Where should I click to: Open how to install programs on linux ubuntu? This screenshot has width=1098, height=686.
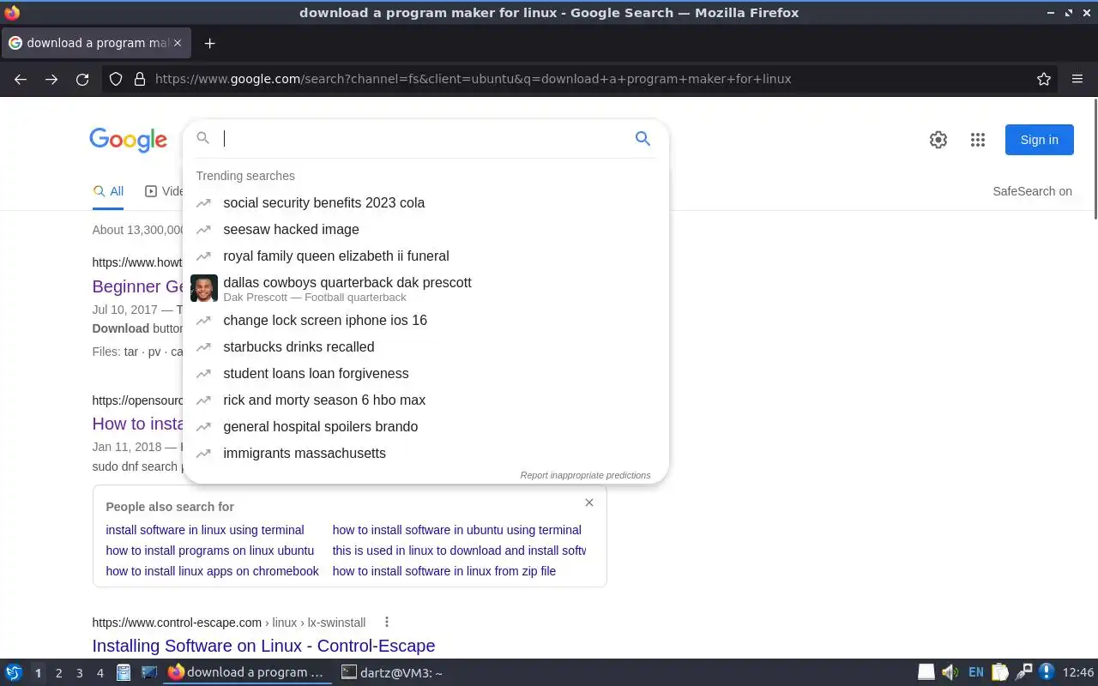(210, 551)
